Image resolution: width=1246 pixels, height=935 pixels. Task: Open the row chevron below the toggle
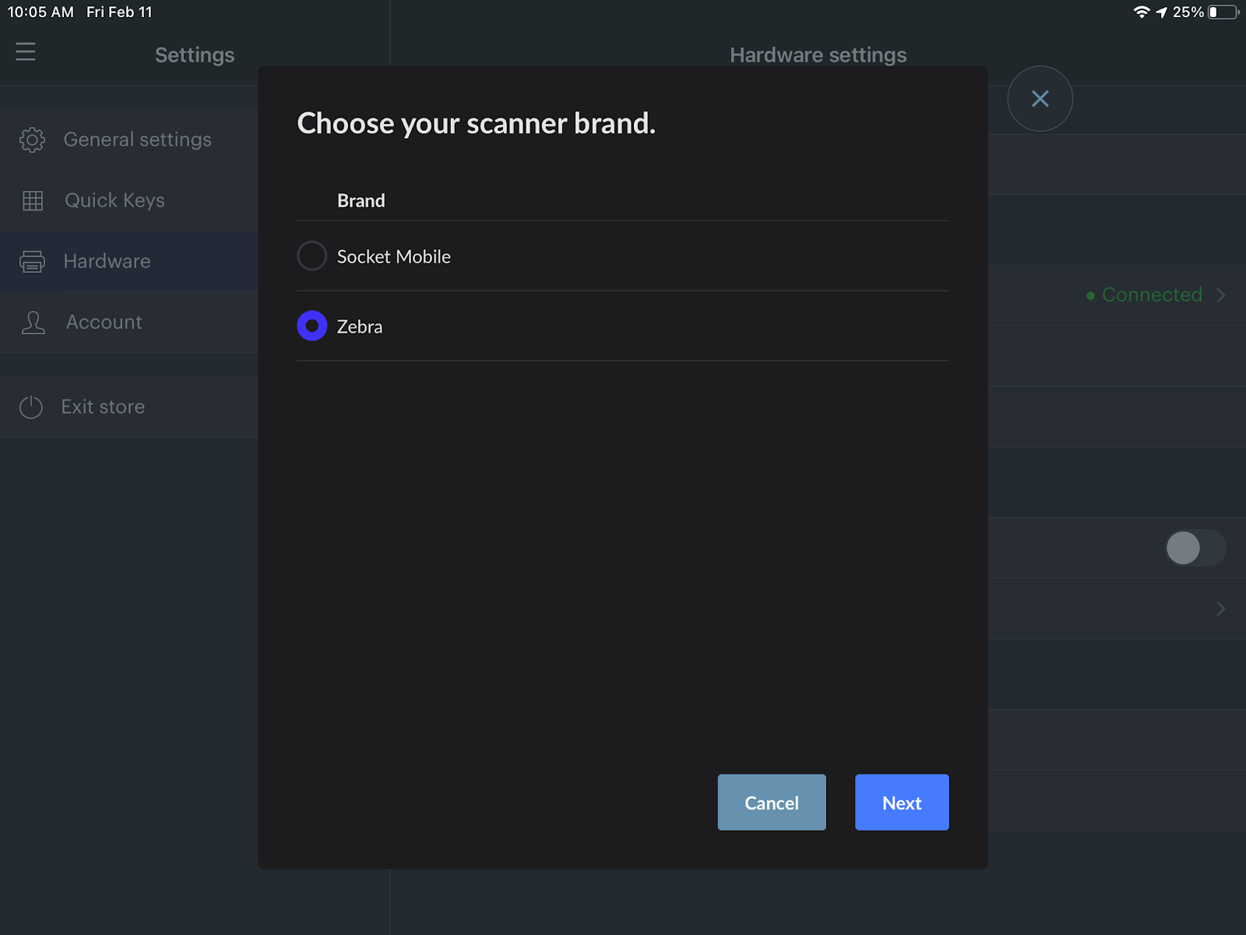click(1220, 609)
